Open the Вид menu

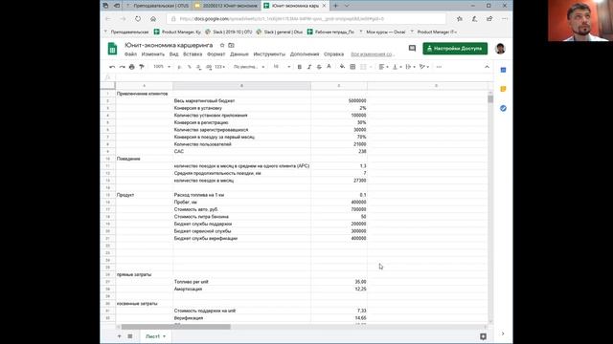point(173,54)
